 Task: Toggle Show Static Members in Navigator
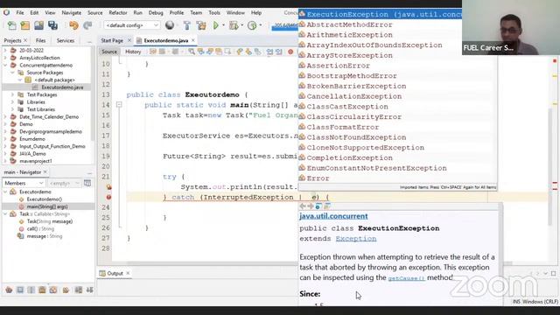31,290
